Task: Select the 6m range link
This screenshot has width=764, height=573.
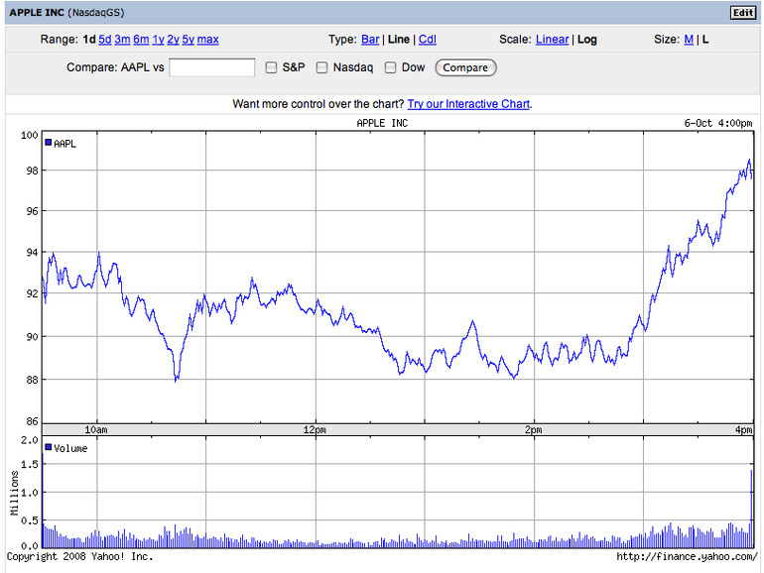Action: tap(141, 40)
